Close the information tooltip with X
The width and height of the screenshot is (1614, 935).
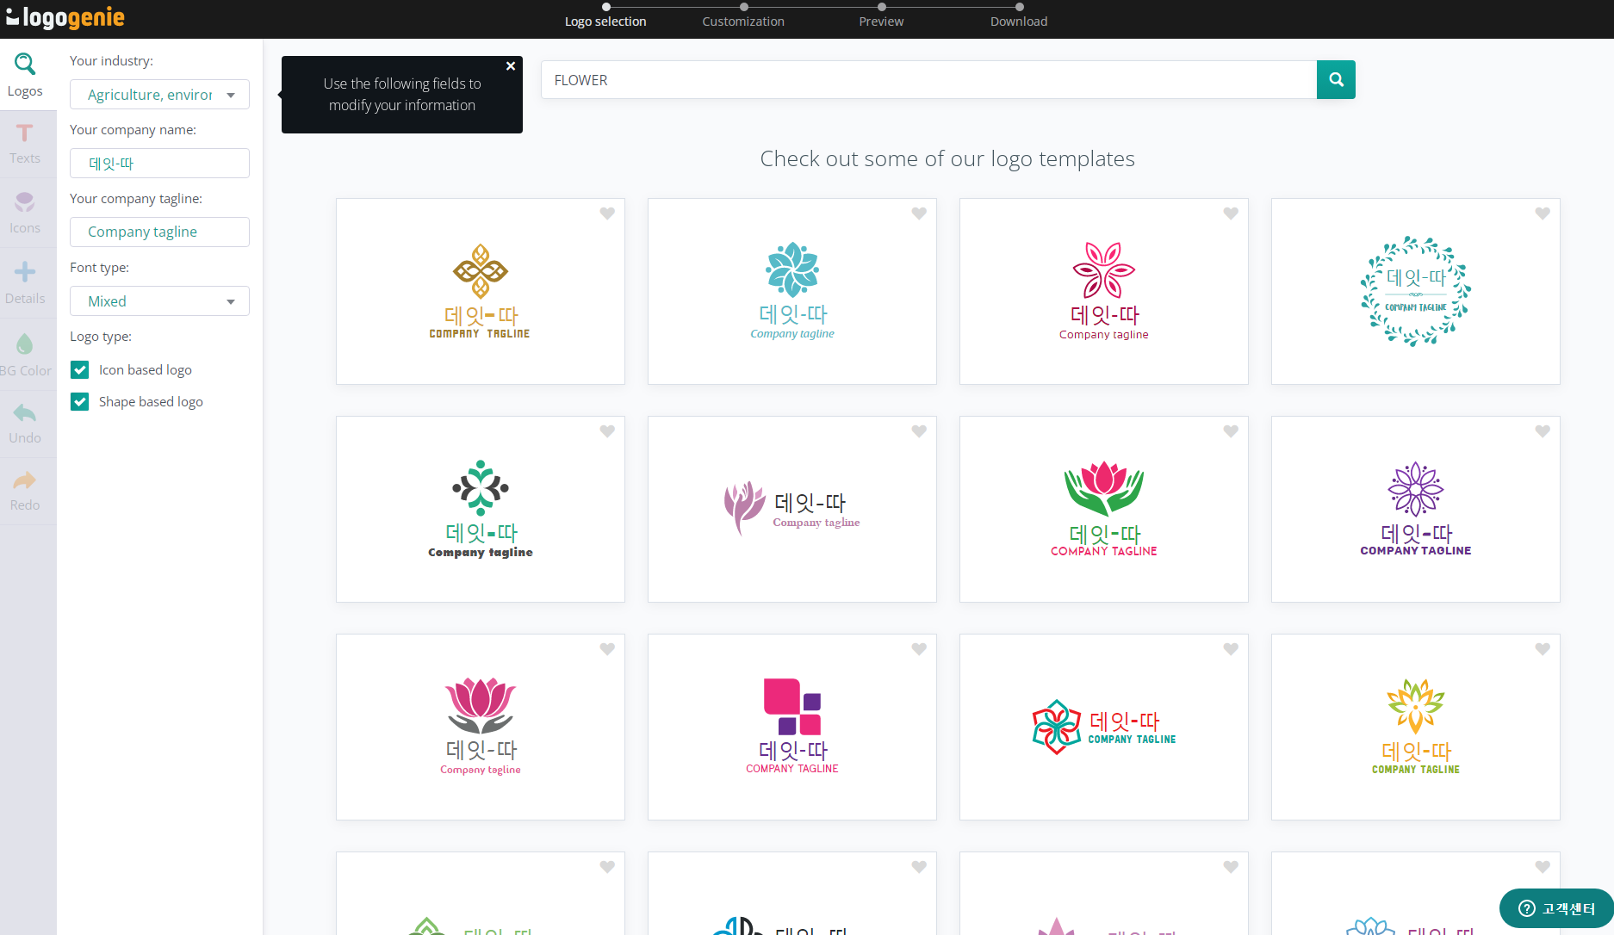pos(511,66)
